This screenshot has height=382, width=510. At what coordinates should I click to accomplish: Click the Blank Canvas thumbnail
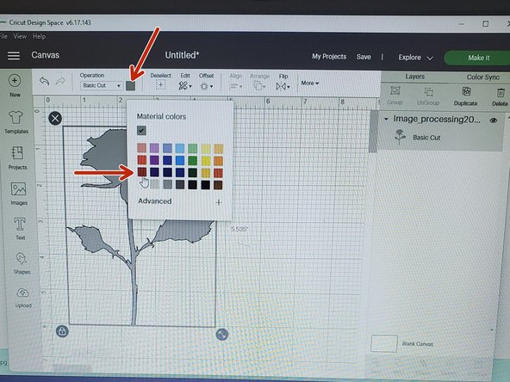[384, 343]
